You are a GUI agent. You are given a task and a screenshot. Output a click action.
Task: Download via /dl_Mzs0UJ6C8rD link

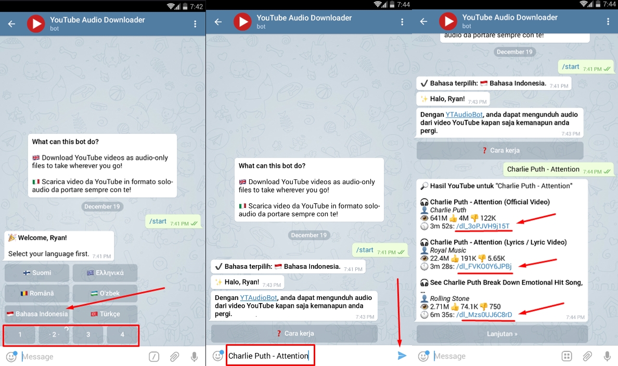tap(484, 315)
